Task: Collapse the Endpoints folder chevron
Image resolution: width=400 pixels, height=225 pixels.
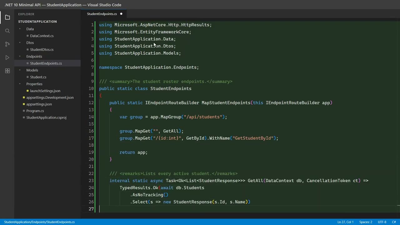Action: [x=19, y=57]
